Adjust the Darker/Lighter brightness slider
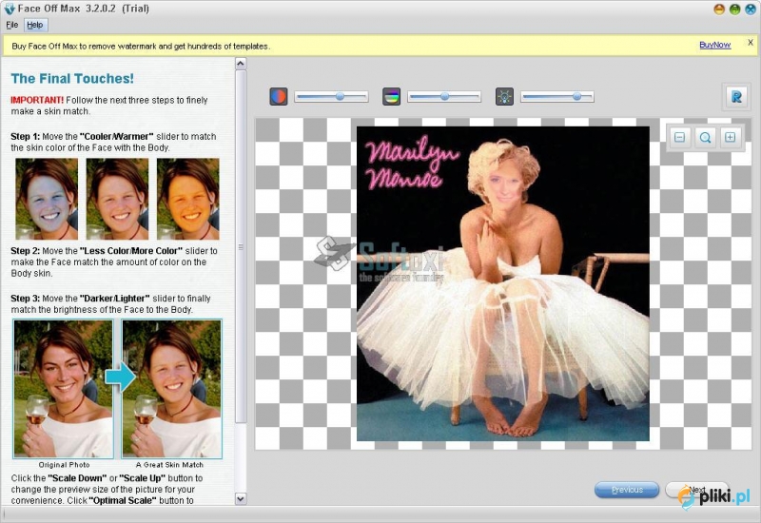The height and width of the screenshot is (523, 761). (x=557, y=97)
